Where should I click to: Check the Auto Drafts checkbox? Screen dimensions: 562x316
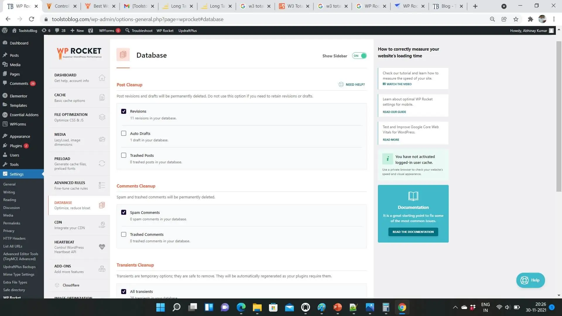pos(124,133)
